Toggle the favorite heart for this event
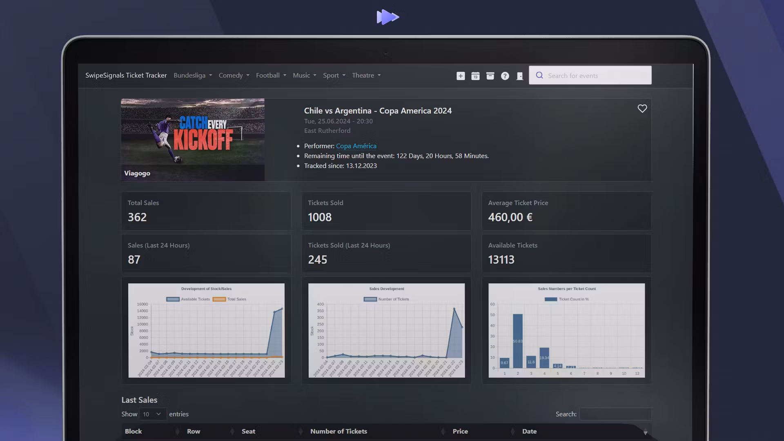Screen dimensions: 784x441 coord(642,109)
